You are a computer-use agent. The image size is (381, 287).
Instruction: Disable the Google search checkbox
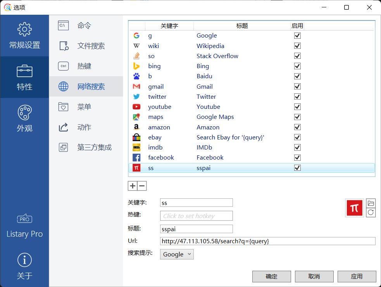pyautogui.click(x=297, y=36)
